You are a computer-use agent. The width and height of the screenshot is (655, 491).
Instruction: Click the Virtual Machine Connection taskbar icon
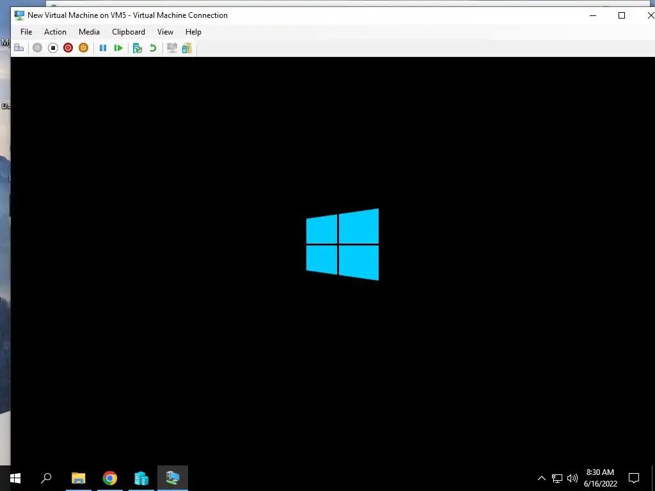tap(173, 478)
